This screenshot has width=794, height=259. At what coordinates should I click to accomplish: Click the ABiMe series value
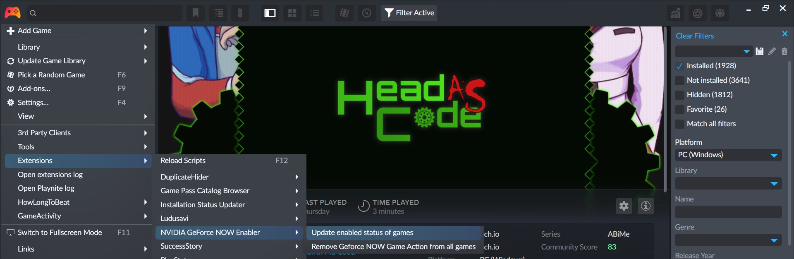(x=619, y=234)
